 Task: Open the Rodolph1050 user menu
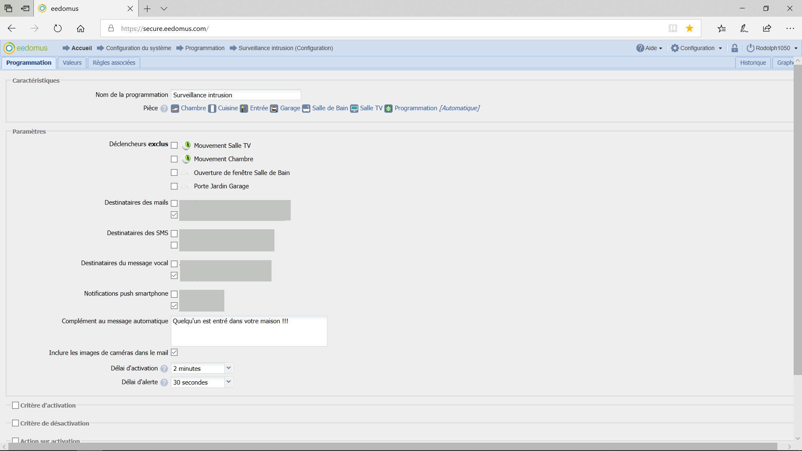pyautogui.click(x=772, y=48)
